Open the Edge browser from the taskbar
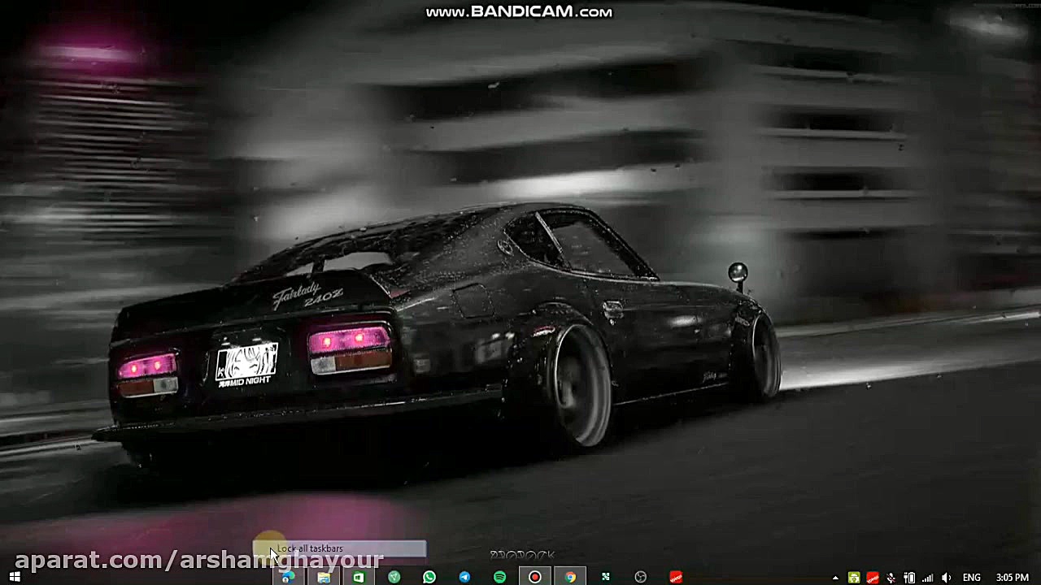The image size is (1041, 585). click(x=288, y=577)
